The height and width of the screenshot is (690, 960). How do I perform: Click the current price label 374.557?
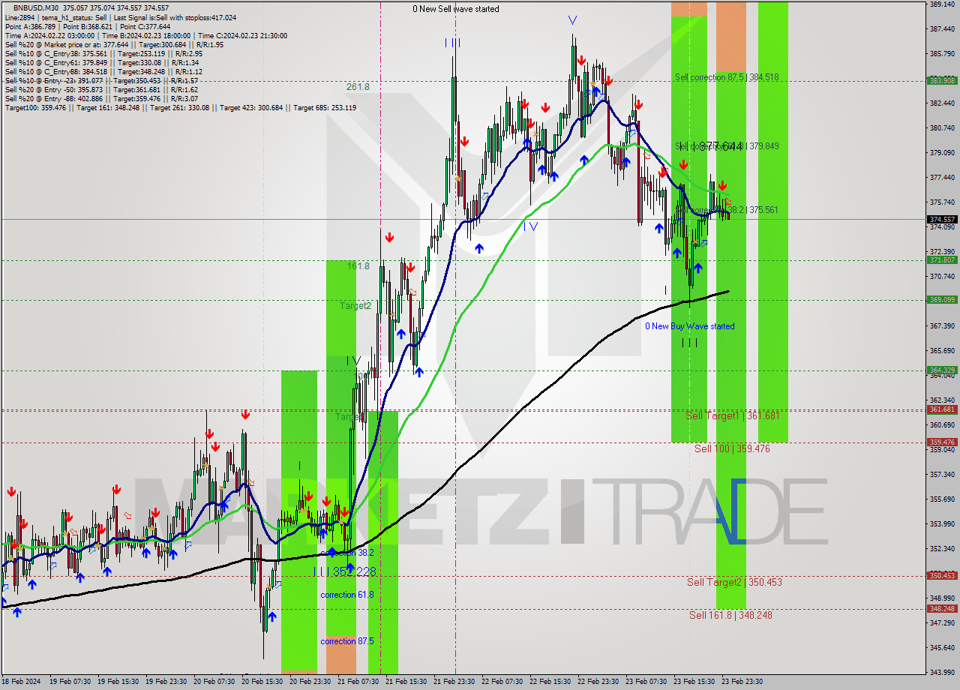942,220
